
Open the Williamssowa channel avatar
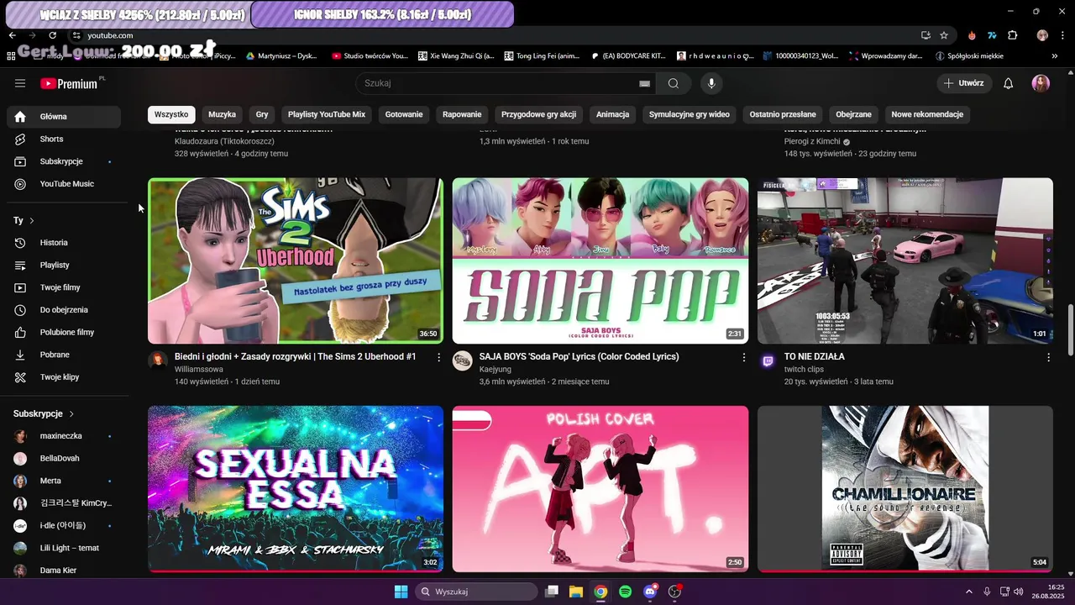click(x=158, y=360)
